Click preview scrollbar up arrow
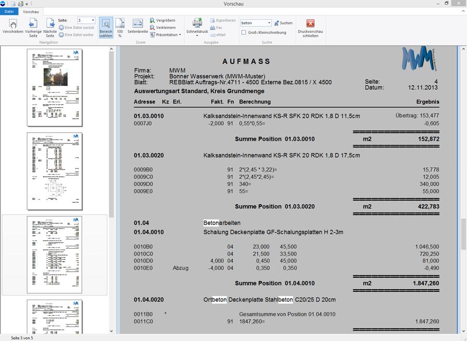This screenshot has width=467, height=341. pyautogui.click(x=463, y=49)
